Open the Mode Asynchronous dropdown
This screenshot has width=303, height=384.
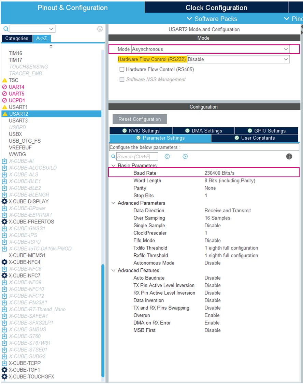(211, 49)
